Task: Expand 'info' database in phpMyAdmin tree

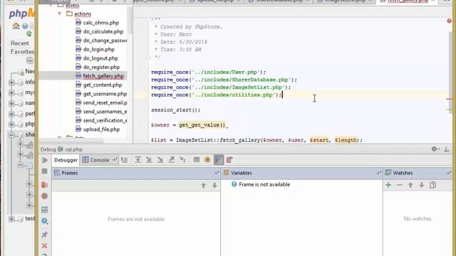Action: tap(11, 82)
